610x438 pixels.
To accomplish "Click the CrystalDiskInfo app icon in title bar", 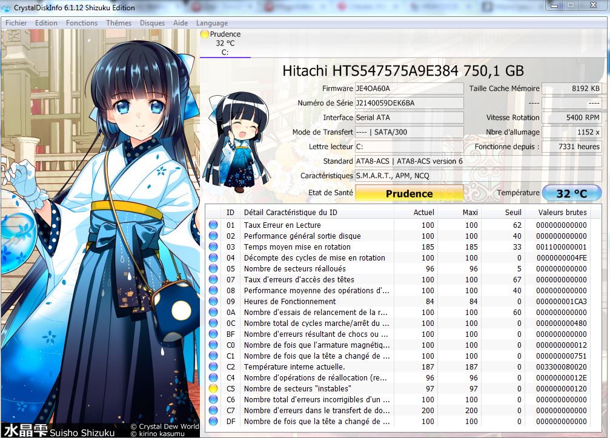I will (7, 7).
